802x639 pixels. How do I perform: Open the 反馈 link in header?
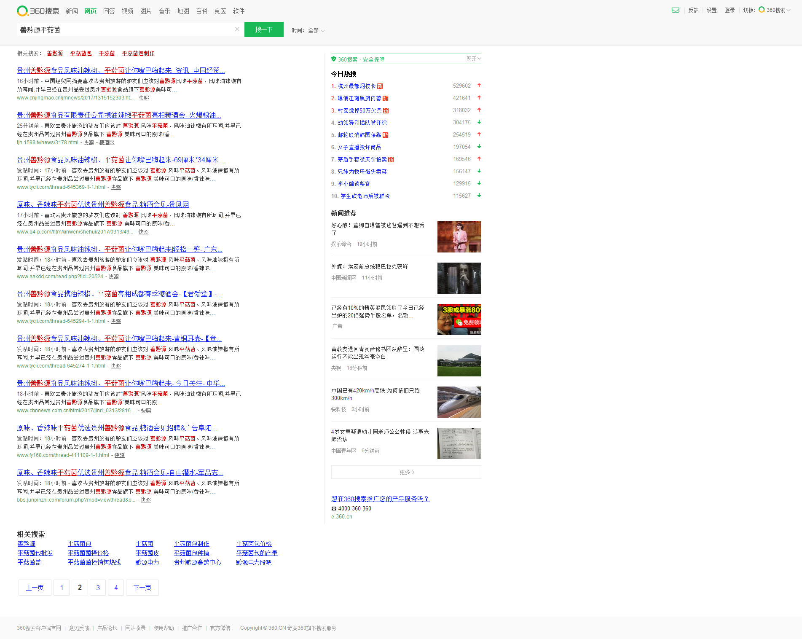pyautogui.click(x=693, y=10)
